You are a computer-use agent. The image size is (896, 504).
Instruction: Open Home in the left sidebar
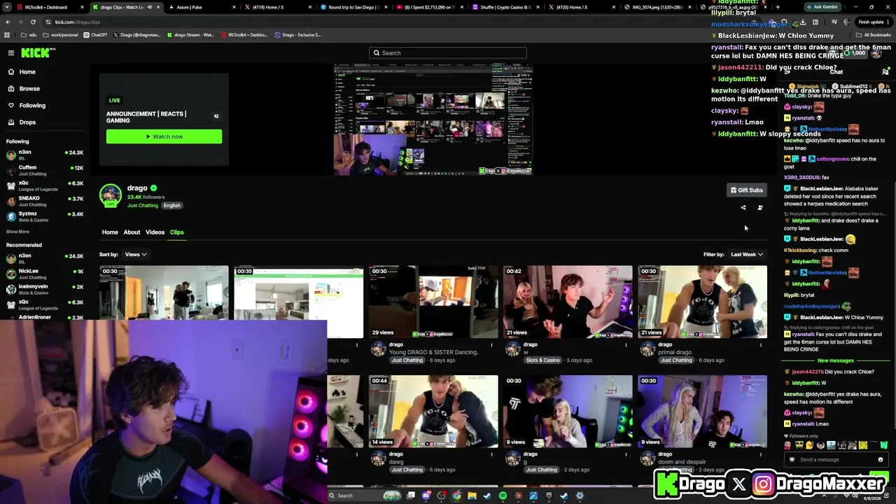coord(27,72)
